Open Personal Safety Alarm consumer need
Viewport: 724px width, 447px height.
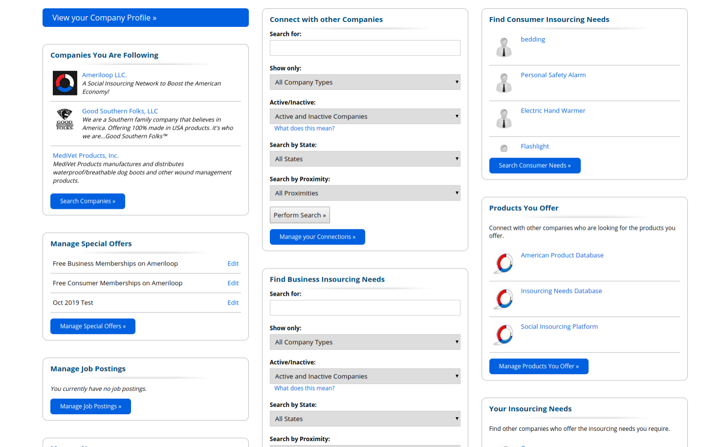point(553,75)
